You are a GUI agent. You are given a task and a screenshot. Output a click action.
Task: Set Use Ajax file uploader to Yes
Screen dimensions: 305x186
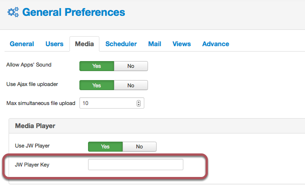tap(97, 86)
